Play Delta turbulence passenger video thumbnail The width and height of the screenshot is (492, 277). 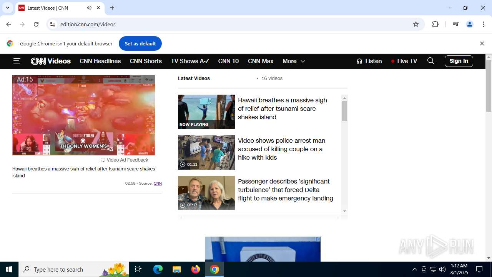206,193
